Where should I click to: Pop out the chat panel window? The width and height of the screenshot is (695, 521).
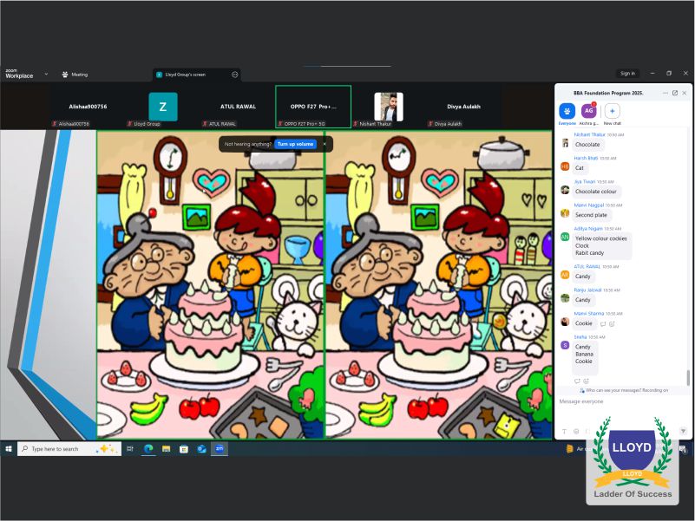point(675,93)
